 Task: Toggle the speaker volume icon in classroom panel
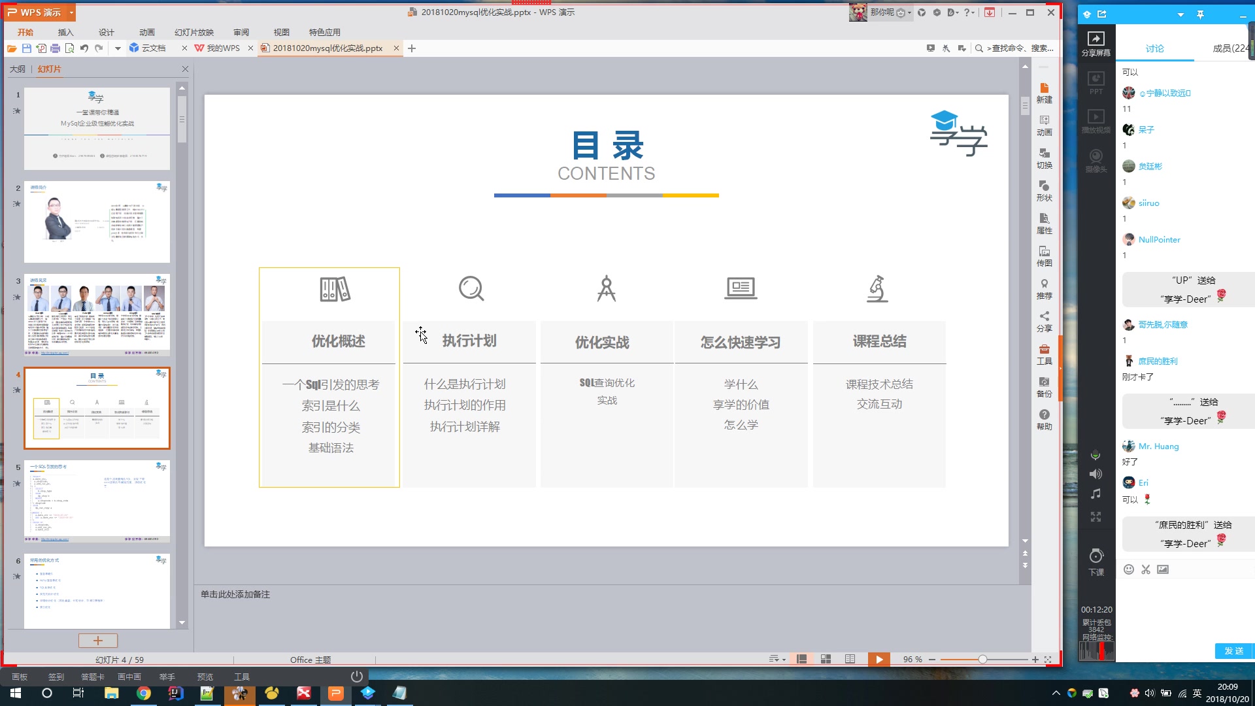[x=1096, y=474]
